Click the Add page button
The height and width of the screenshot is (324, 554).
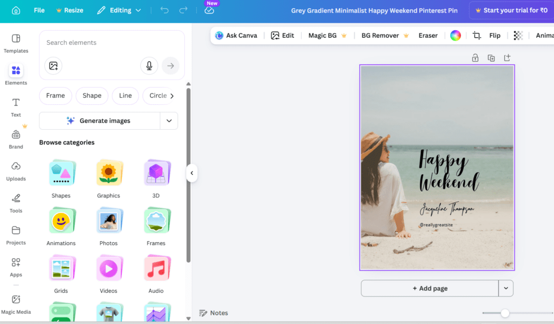pyautogui.click(x=430, y=288)
